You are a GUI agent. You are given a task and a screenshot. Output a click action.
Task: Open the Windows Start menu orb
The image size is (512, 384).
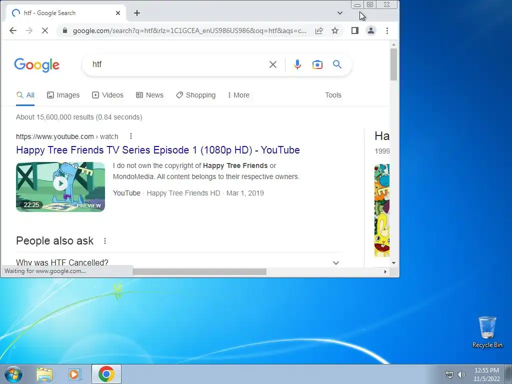click(13, 374)
